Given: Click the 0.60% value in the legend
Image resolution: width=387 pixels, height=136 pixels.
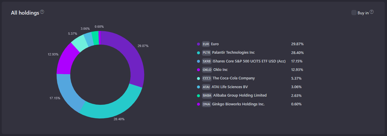Looking at the screenshot, I should click(296, 104).
